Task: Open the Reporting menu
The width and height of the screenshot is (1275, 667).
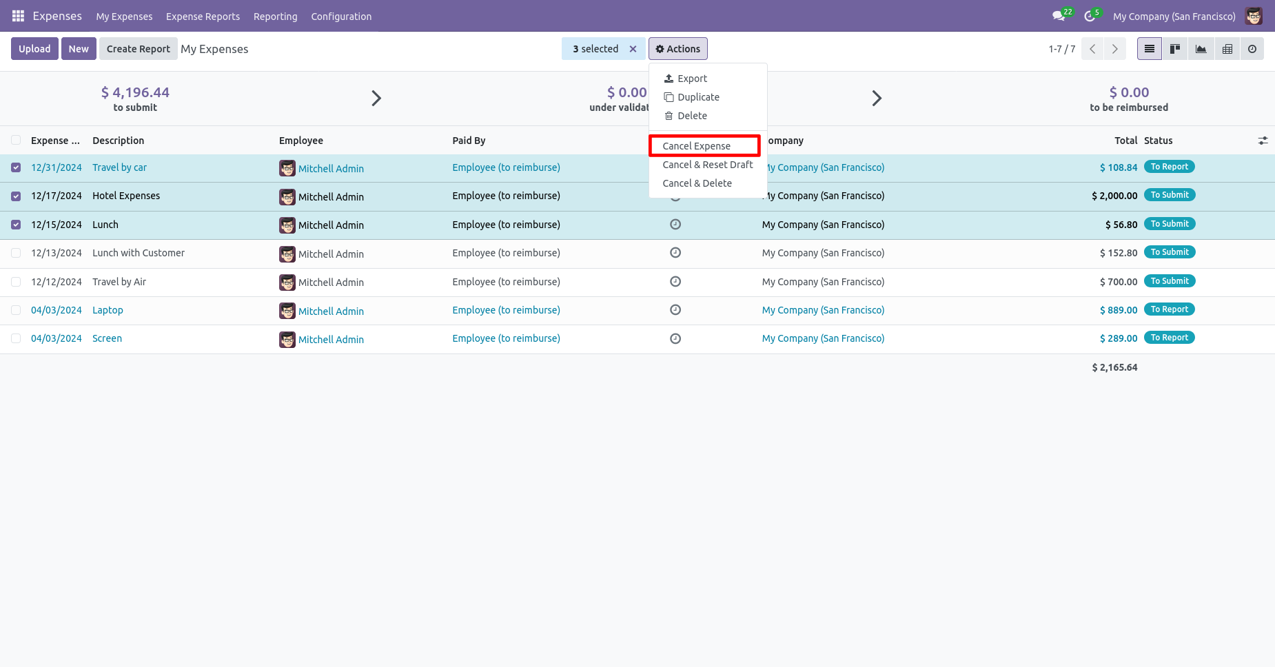Action: (276, 17)
